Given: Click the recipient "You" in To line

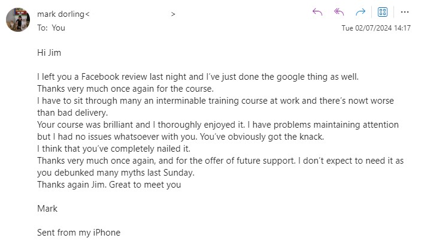Looking at the screenshot, I should click(59, 28).
